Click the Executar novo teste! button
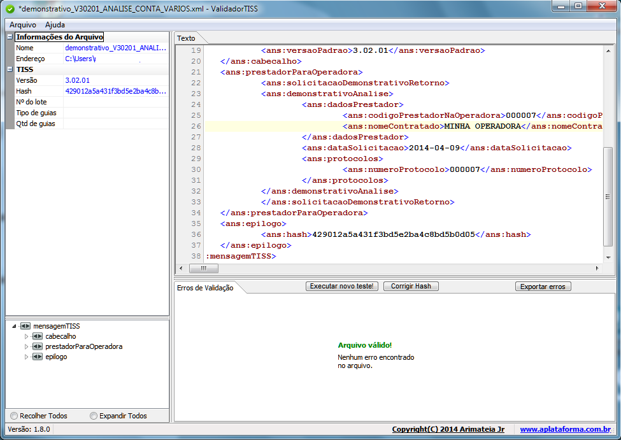Screen dimensions: 621x440 tap(342, 287)
